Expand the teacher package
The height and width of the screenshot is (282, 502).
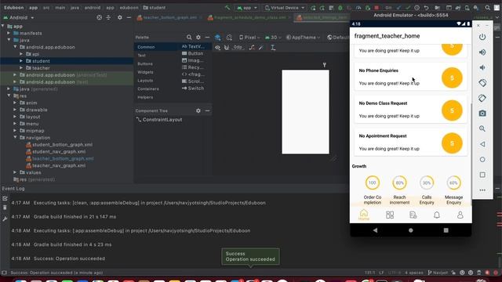click(x=21, y=68)
